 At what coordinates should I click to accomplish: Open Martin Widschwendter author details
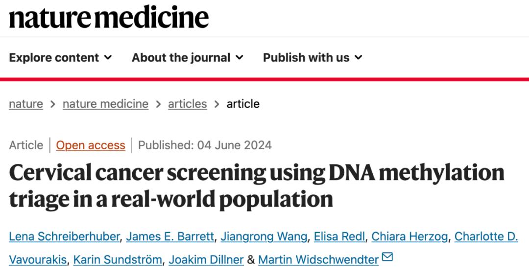click(x=318, y=259)
